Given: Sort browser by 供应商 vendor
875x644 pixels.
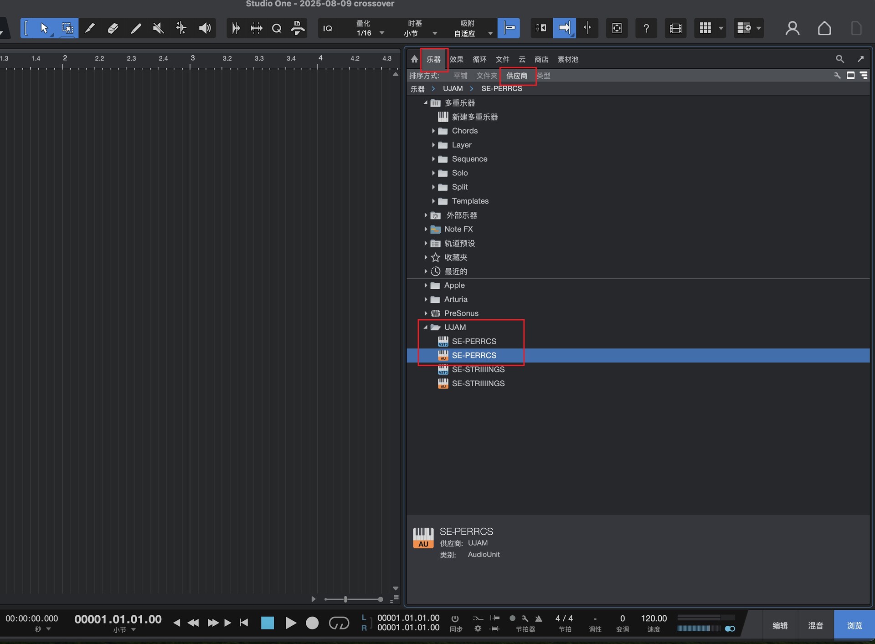Looking at the screenshot, I should pyautogui.click(x=517, y=76).
